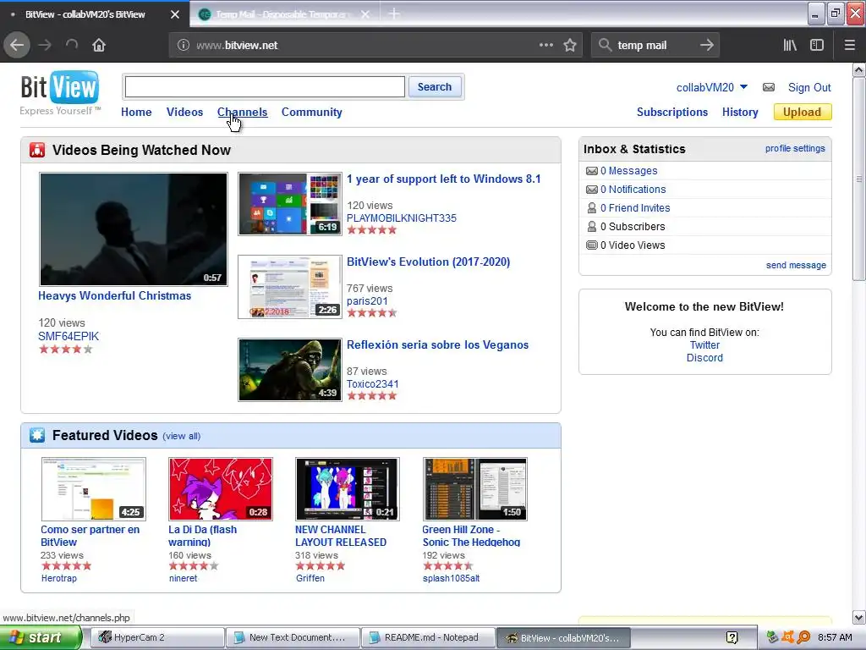The width and height of the screenshot is (866, 650).
Task: Open Green Hill Zone video thumbnail
Action: click(x=474, y=488)
